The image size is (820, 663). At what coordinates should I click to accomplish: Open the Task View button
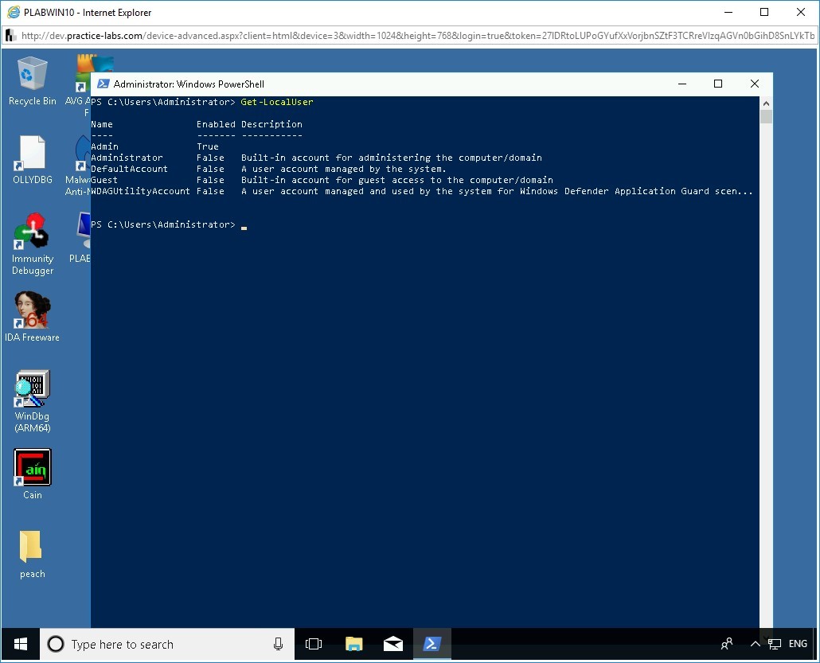point(314,644)
